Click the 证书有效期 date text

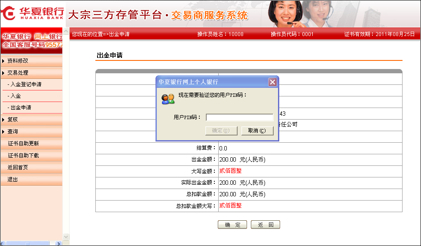[379, 34]
